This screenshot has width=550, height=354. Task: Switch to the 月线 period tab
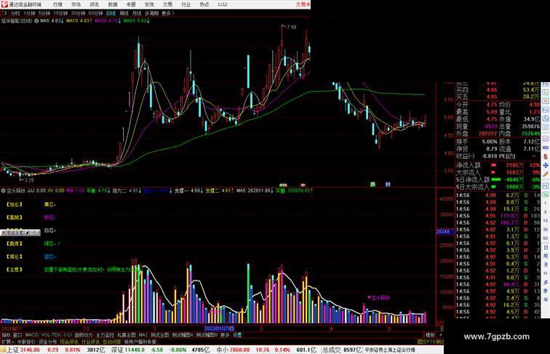(137, 13)
